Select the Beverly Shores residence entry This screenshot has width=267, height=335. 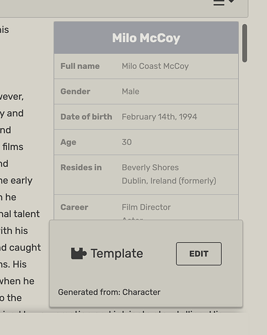[x=150, y=167]
